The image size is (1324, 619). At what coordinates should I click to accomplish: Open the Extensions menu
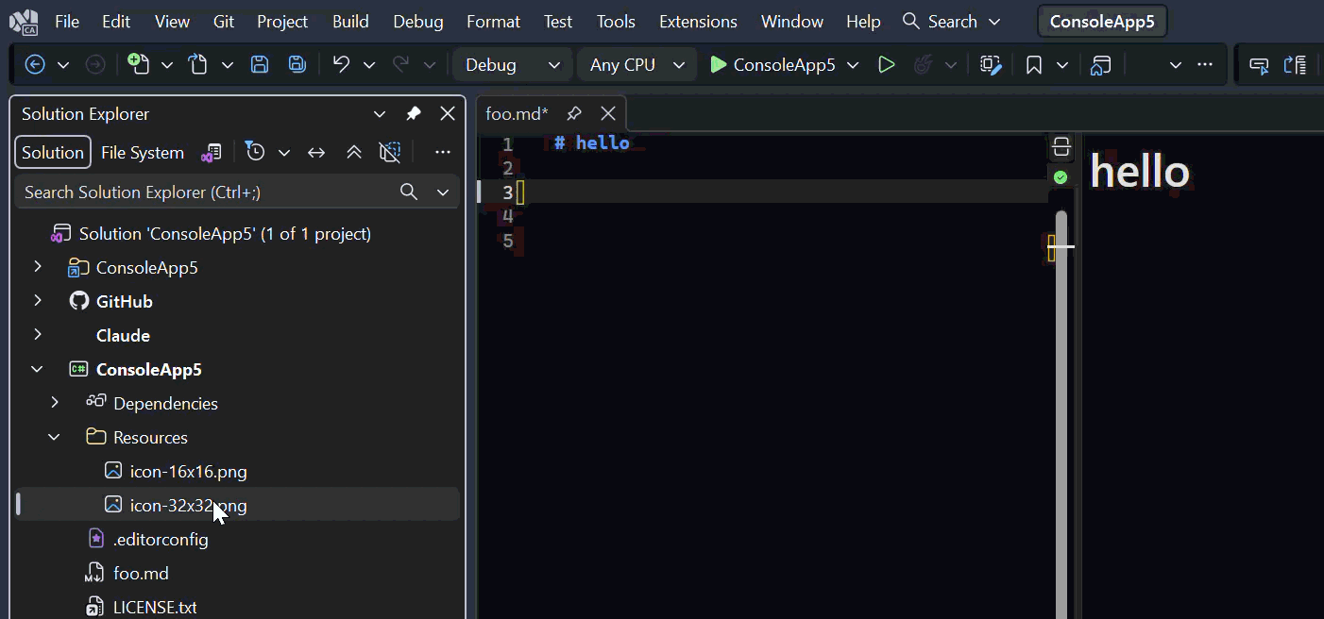click(698, 21)
